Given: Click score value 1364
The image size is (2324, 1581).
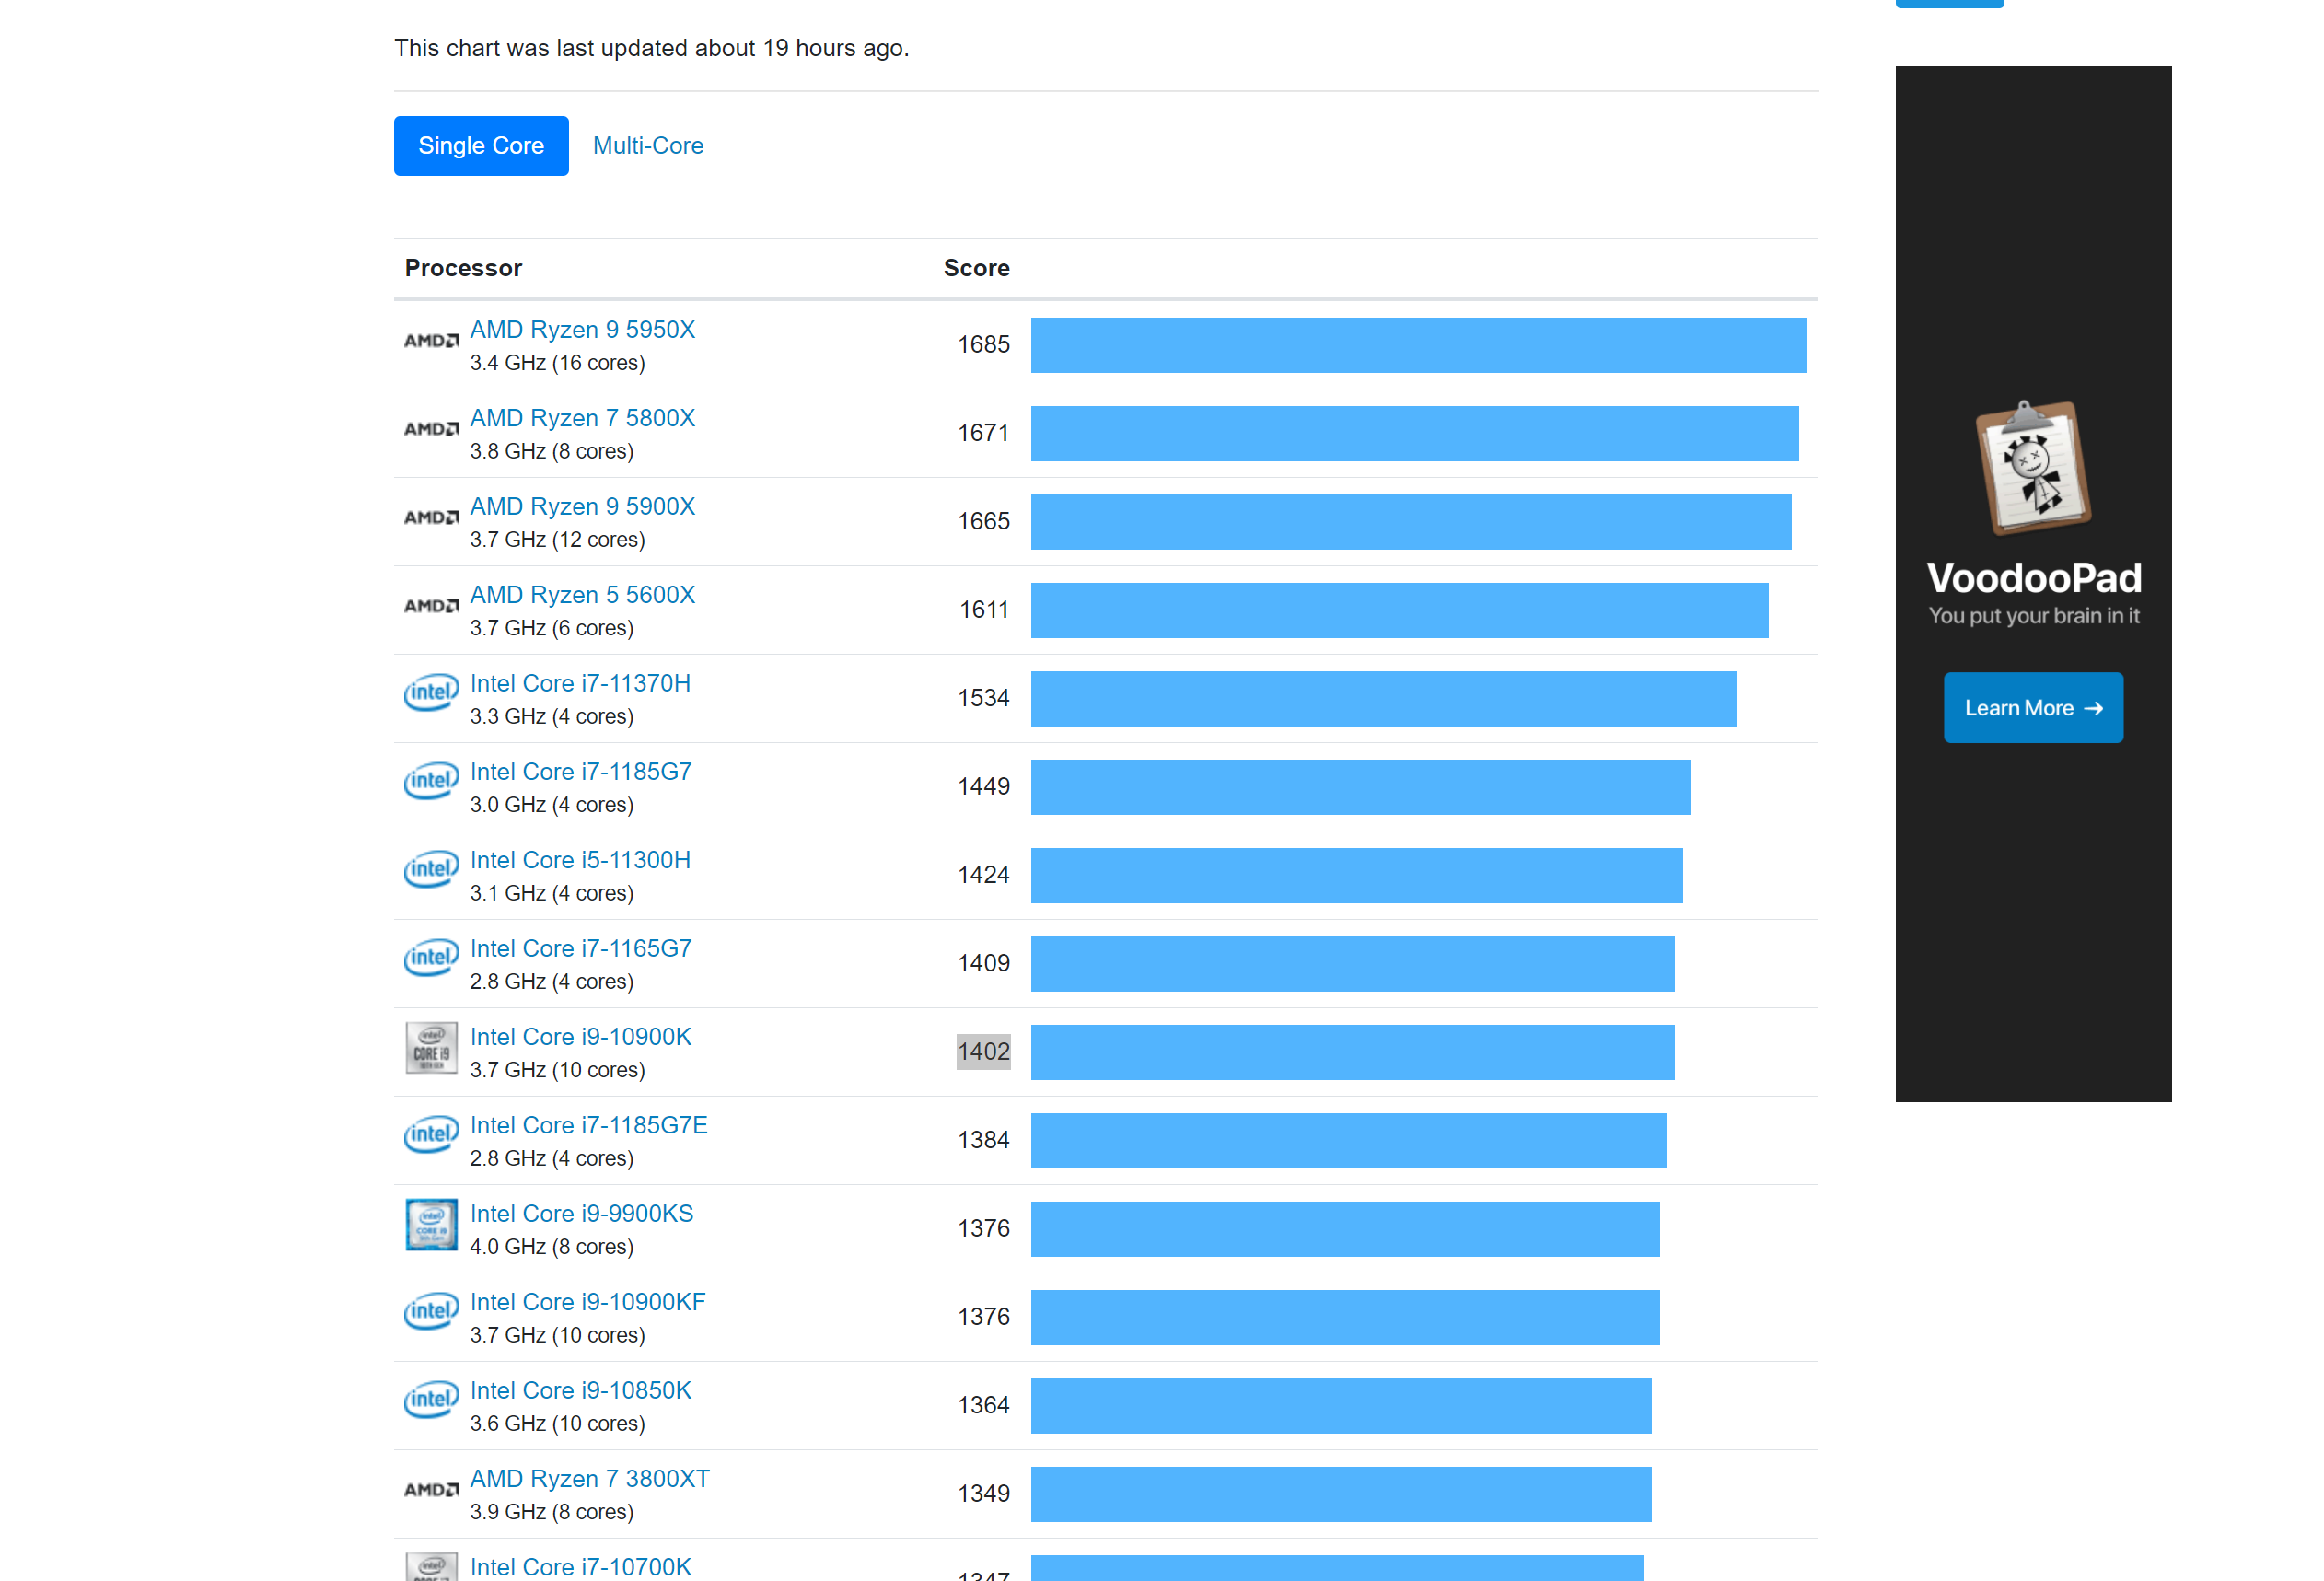Looking at the screenshot, I should click(983, 1405).
